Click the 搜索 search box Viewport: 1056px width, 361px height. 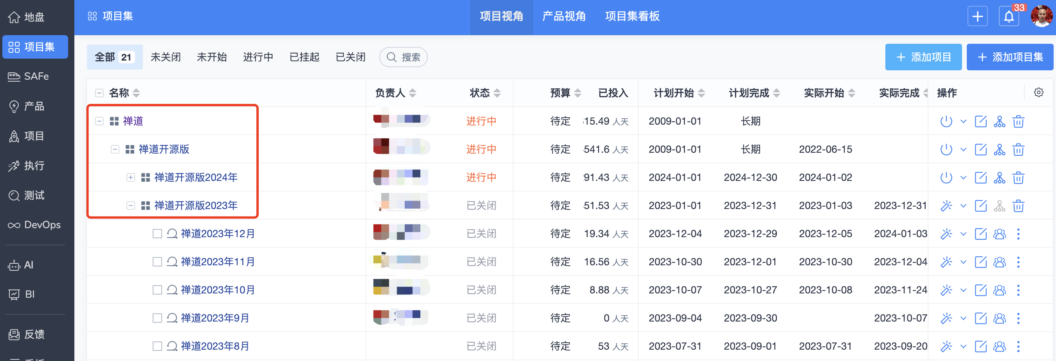pos(404,57)
